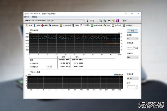
Task: Click the camera save screenshot icon
Action: 109,21
